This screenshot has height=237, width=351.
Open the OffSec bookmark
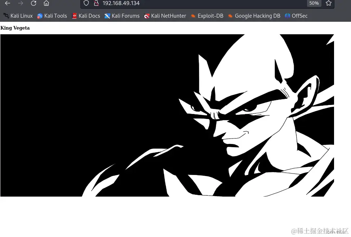(296, 16)
